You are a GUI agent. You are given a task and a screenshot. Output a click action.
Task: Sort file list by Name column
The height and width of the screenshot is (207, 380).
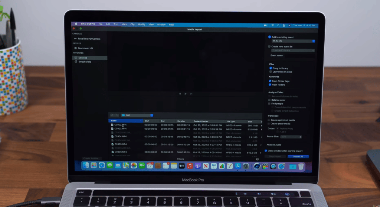[125, 121]
